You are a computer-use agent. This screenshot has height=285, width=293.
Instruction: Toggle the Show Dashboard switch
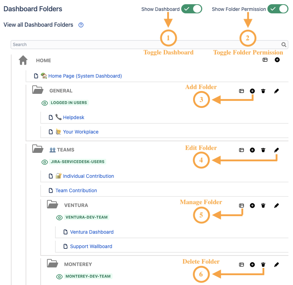[192, 9]
